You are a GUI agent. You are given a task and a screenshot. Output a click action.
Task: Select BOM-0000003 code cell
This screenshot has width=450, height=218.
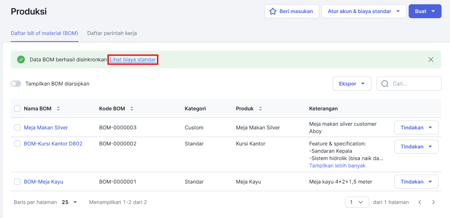(118, 128)
